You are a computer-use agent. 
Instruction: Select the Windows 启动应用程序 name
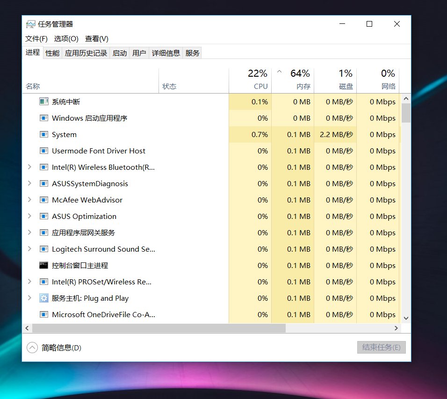click(x=89, y=118)
